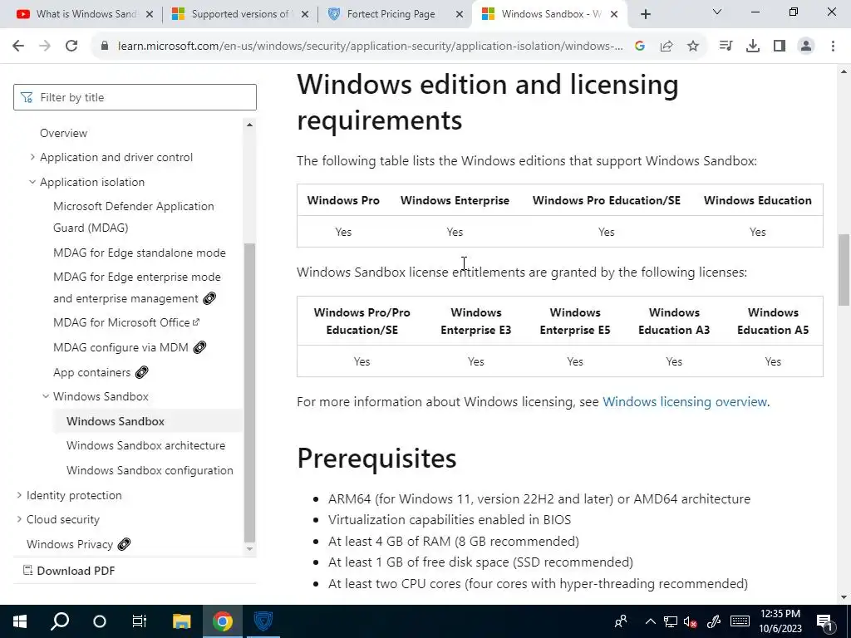This screenshot has height=638, width=851.
Task: Open the Chrome three-dot menu
Action: click(833, 47)
